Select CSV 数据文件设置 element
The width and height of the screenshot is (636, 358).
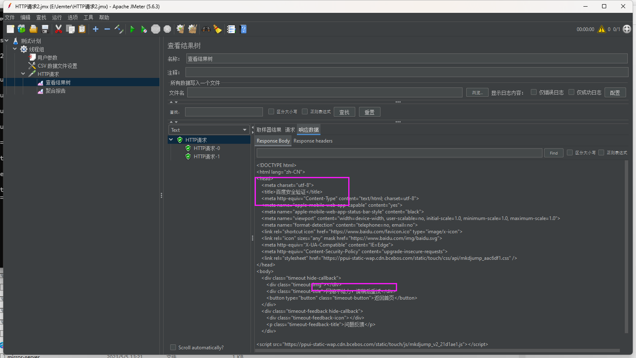pos(57,66)
